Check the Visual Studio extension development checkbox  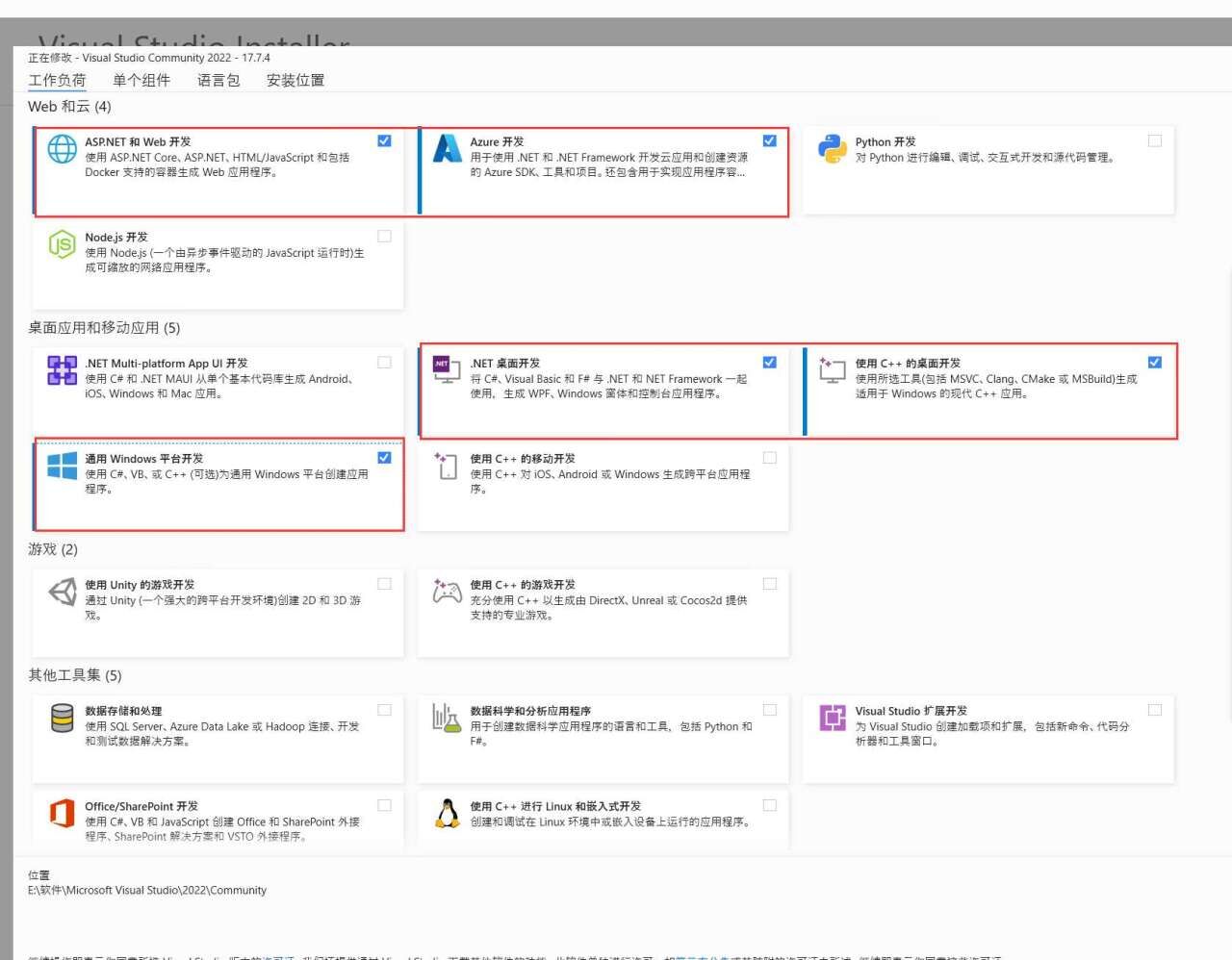click(1155, 710)
